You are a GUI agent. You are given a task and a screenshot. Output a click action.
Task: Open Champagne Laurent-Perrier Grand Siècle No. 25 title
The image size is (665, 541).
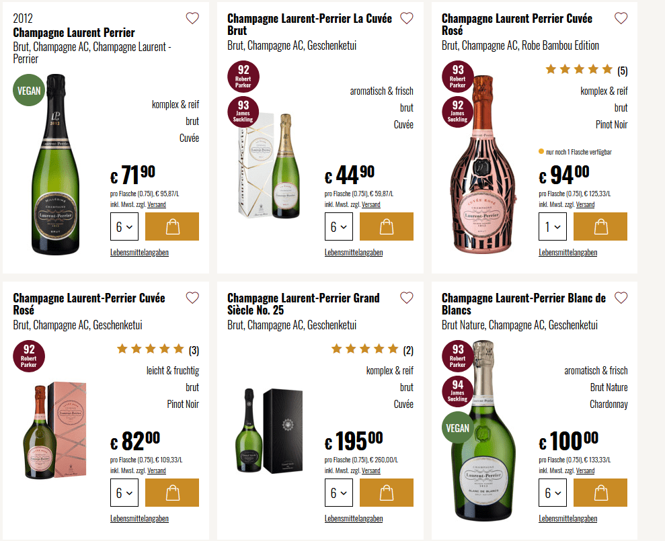[303, 304]
